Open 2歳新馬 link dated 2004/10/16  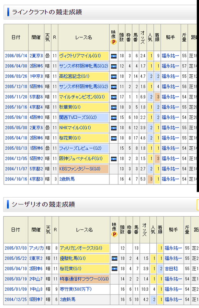click(67, 179)
